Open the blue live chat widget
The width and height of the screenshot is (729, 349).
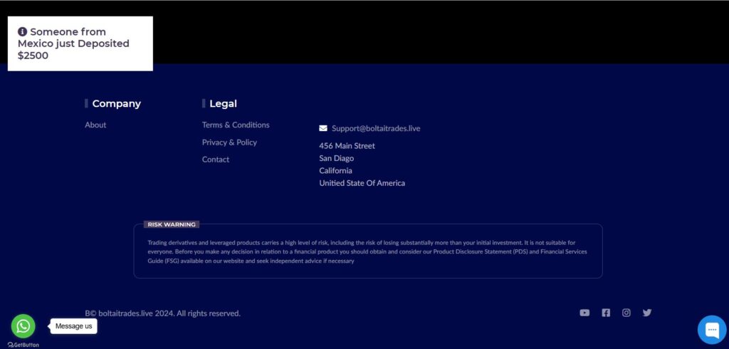click(711, 330)
